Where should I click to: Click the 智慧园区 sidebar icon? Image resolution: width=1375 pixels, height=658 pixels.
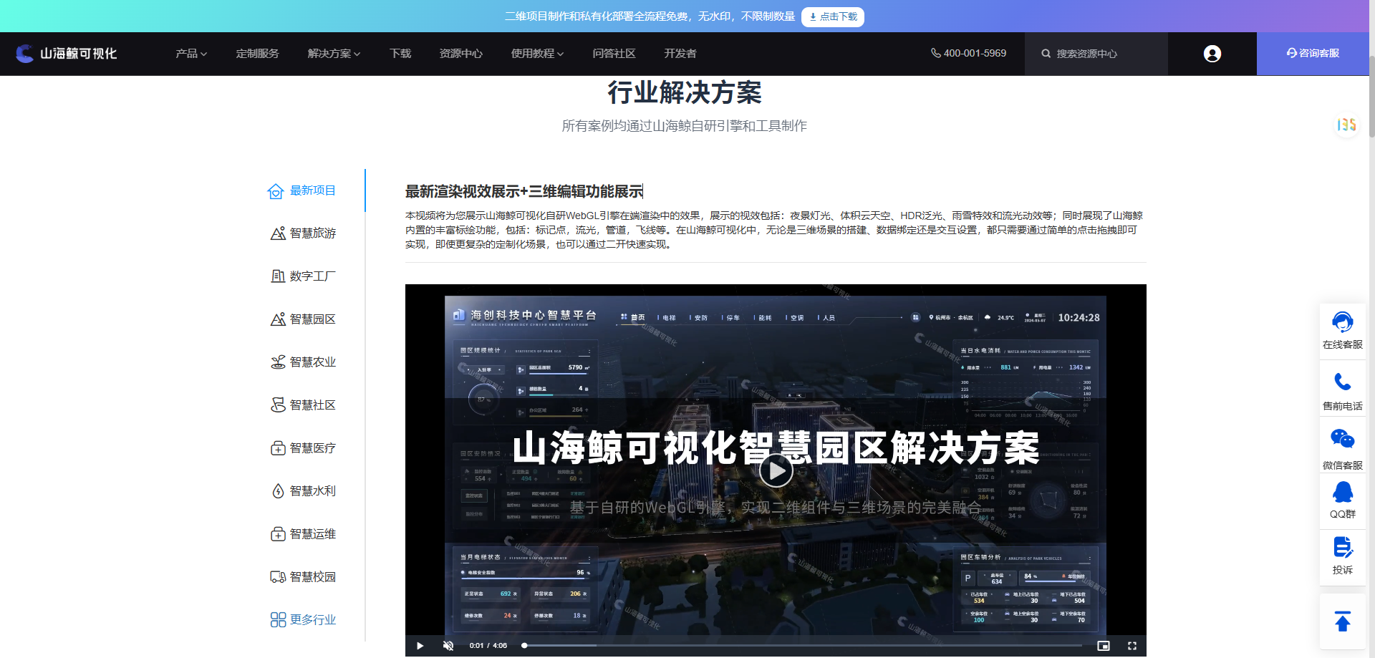tap(278, 319)
